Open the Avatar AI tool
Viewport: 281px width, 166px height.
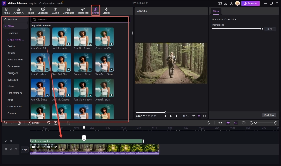click(19, 11)
